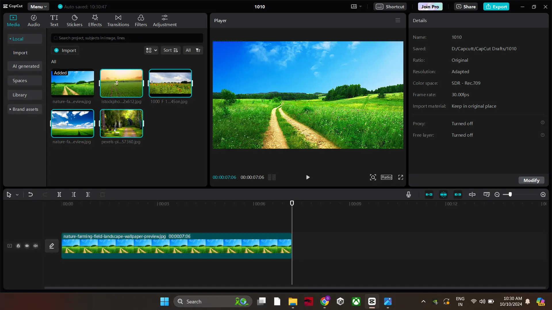Click the Modify button
The width and height of the screenshot is (552, 310).
click(x=531, y=180)
